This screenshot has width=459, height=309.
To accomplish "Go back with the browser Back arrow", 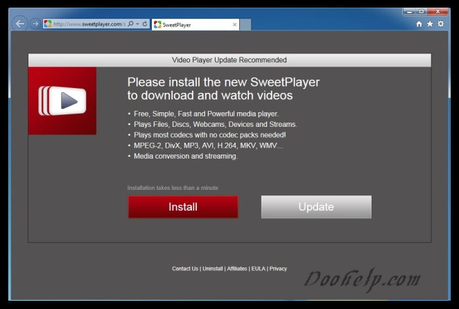I will pyautogui.click(x=20, y=24).
